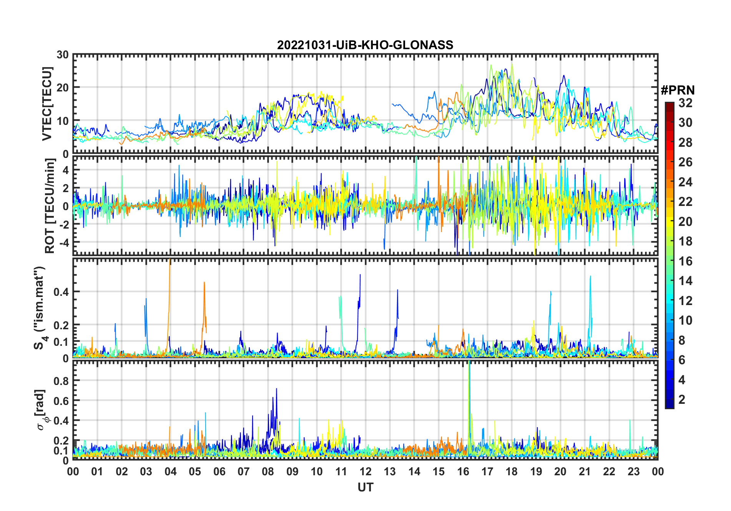Click x-axis tick label 23
This screenshot has height=511, width=731.
(633, 471)
